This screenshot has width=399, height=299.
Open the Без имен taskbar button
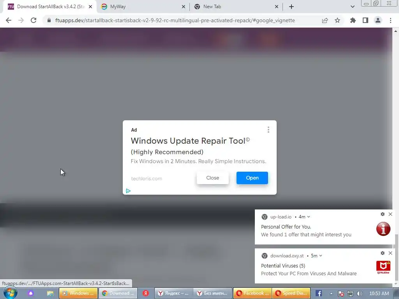[213, 293]
